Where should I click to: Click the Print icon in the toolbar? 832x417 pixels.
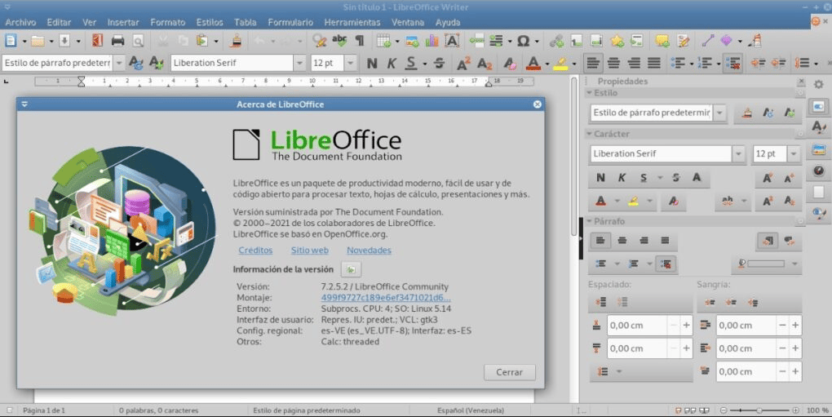pyautogui.click(x=117, y=40)
